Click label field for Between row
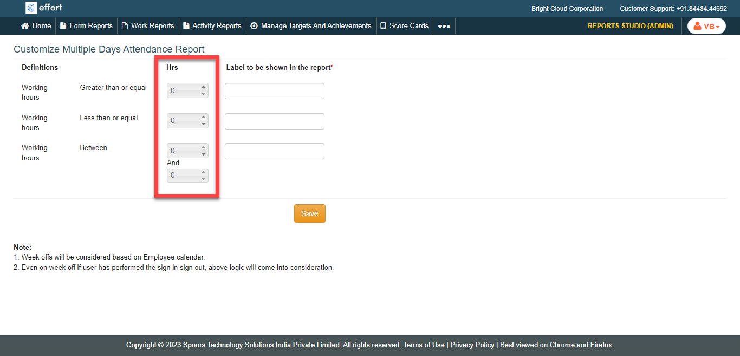This screenshot has width=740, height=356. (x=274, y=151)
